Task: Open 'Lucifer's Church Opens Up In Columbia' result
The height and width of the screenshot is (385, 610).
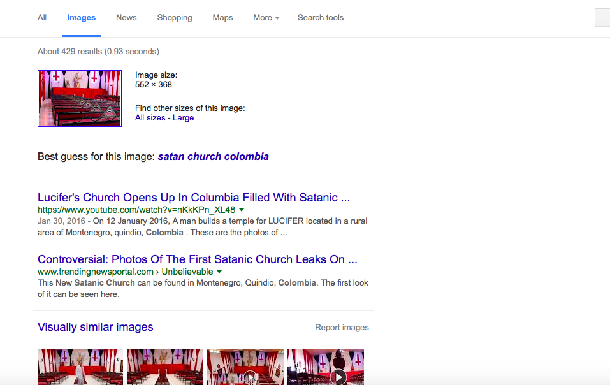Action: click(x=194, y=198)
